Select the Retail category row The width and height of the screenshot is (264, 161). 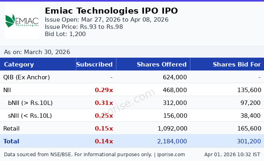coord(11,129)
